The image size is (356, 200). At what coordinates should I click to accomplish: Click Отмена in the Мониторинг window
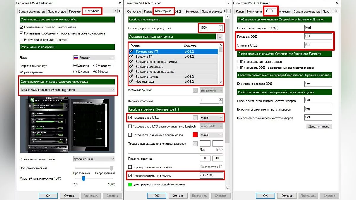[178, 196]
